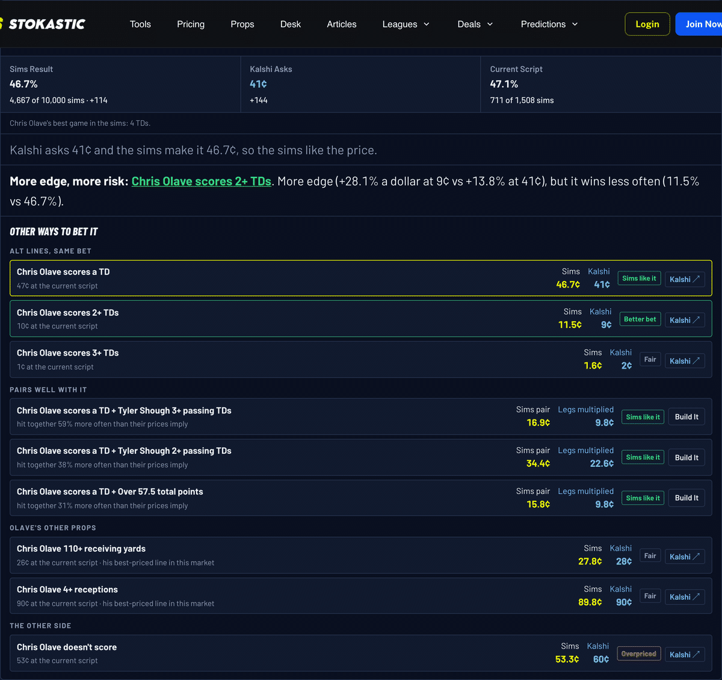722x680 pixels.
Task: Click Sims like it badge on Over 57.5 row
Action: (643, 498)
